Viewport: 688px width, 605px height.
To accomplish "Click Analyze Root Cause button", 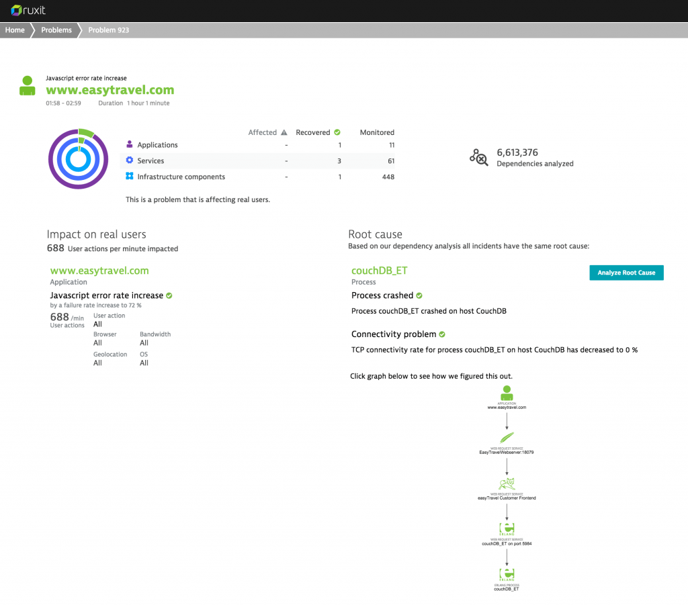I will point(626,273).
